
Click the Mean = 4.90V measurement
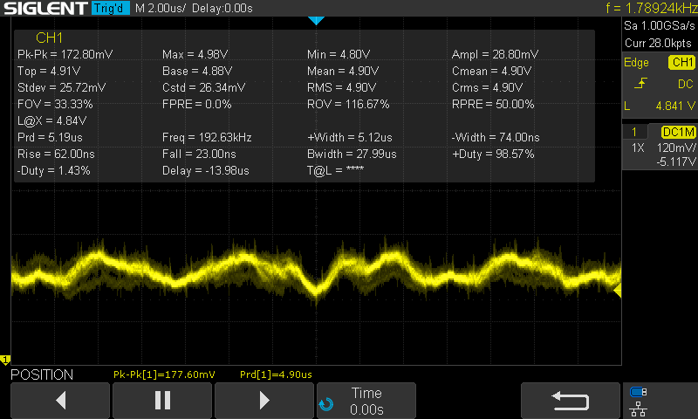click(343, 71)
